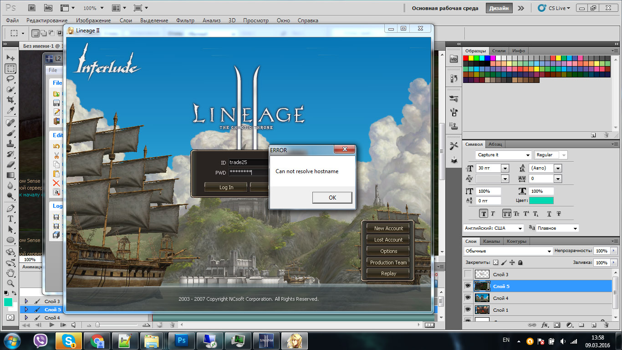
Task: Click the layer style fx icon
Action: pos(545,325)
